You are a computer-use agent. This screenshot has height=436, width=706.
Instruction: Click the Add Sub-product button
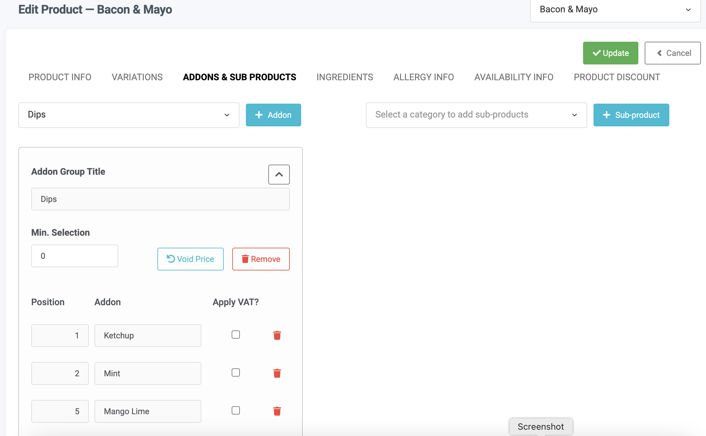pos(632,115)
